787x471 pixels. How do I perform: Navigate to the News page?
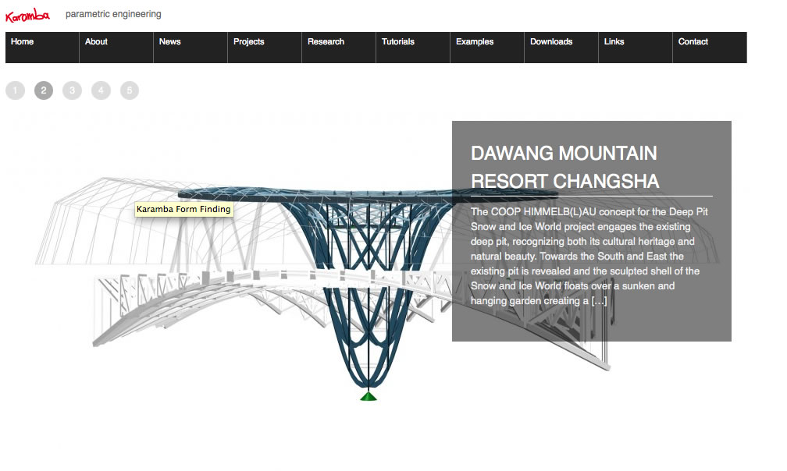(x=169, y=42)
